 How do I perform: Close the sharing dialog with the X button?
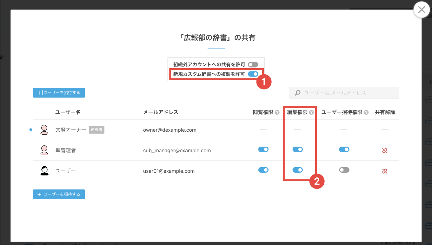422,10
